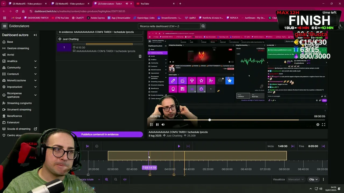Open the system tray overflow arrow
The height and width of the screenshot is (193, 344).
[311, 189]
